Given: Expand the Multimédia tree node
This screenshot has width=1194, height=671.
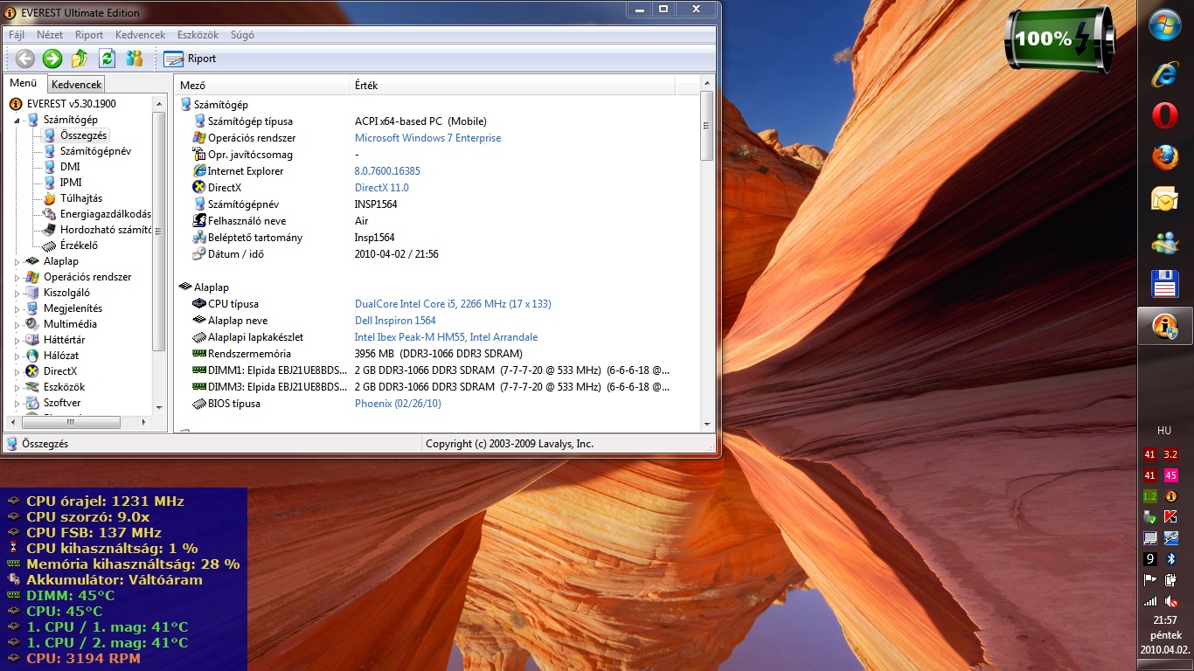Looking at the screenshot, I should click(x=17, y=324).
